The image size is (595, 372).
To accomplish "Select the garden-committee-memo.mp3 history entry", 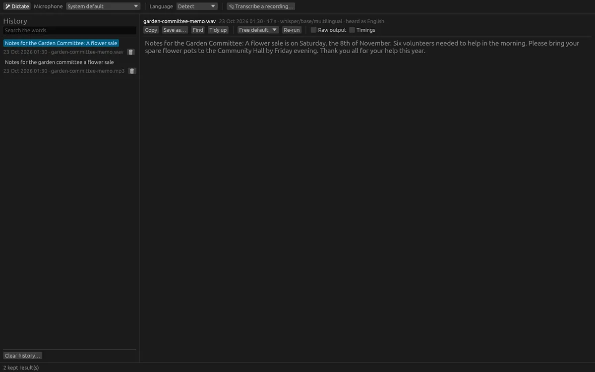I will coord(59,62).
